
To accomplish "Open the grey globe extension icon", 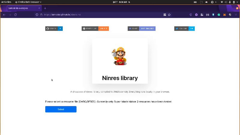I will (230, 15).
